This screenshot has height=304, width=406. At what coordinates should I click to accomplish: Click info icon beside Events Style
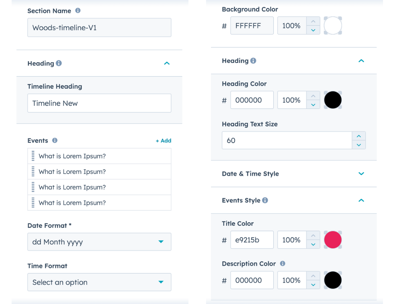click(x=265, y=200)
